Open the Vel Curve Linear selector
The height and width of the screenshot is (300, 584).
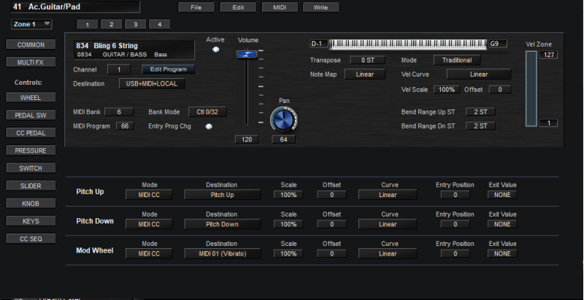click(478, 74)
